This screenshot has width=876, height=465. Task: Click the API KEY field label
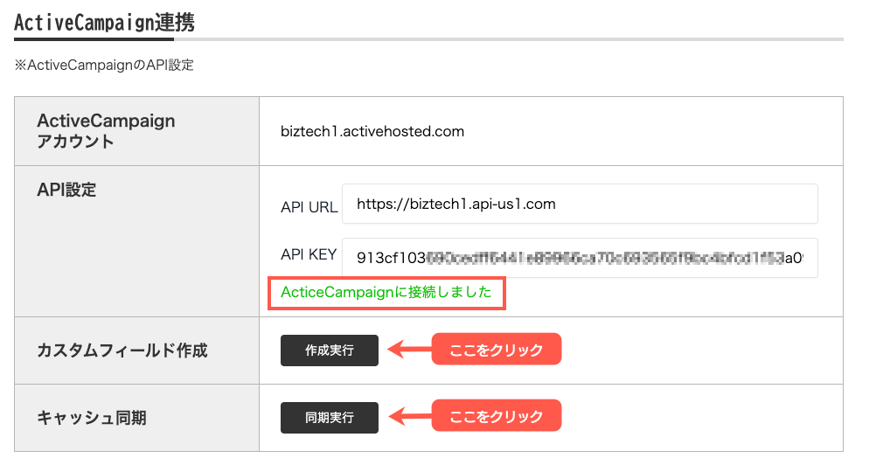pos(309,254)
